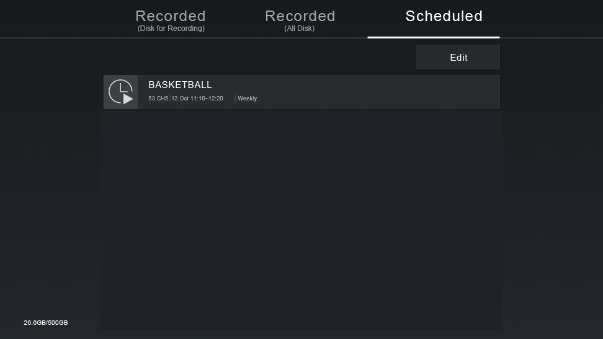The image size is (603, 339).
Task: Click the 26.6GB/500GB storage indicator
Action: coord(46,322)
